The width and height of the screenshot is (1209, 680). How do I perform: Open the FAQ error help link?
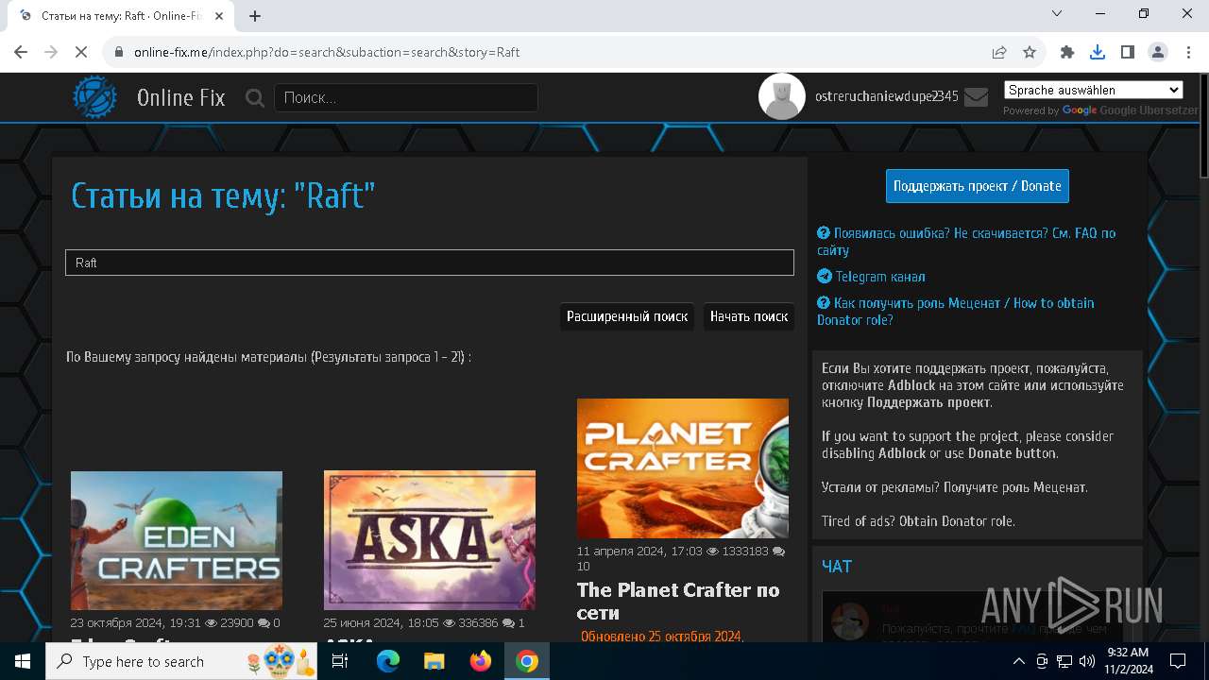point(966,241)
